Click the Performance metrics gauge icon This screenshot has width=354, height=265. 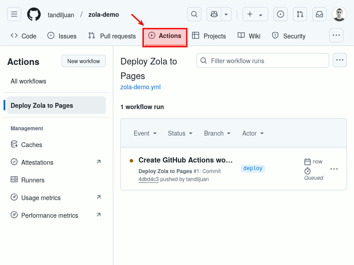point(14,215)
